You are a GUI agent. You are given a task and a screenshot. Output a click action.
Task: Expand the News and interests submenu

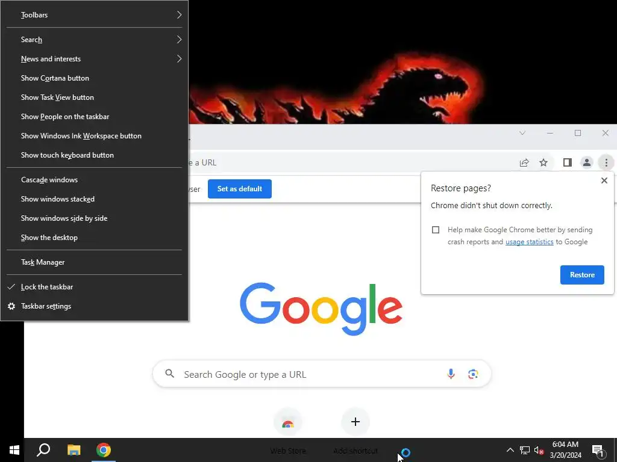[x=95, y=59]
